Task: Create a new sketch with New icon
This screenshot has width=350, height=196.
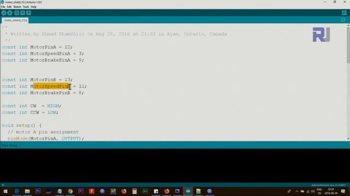Action: tap(17, 13)
